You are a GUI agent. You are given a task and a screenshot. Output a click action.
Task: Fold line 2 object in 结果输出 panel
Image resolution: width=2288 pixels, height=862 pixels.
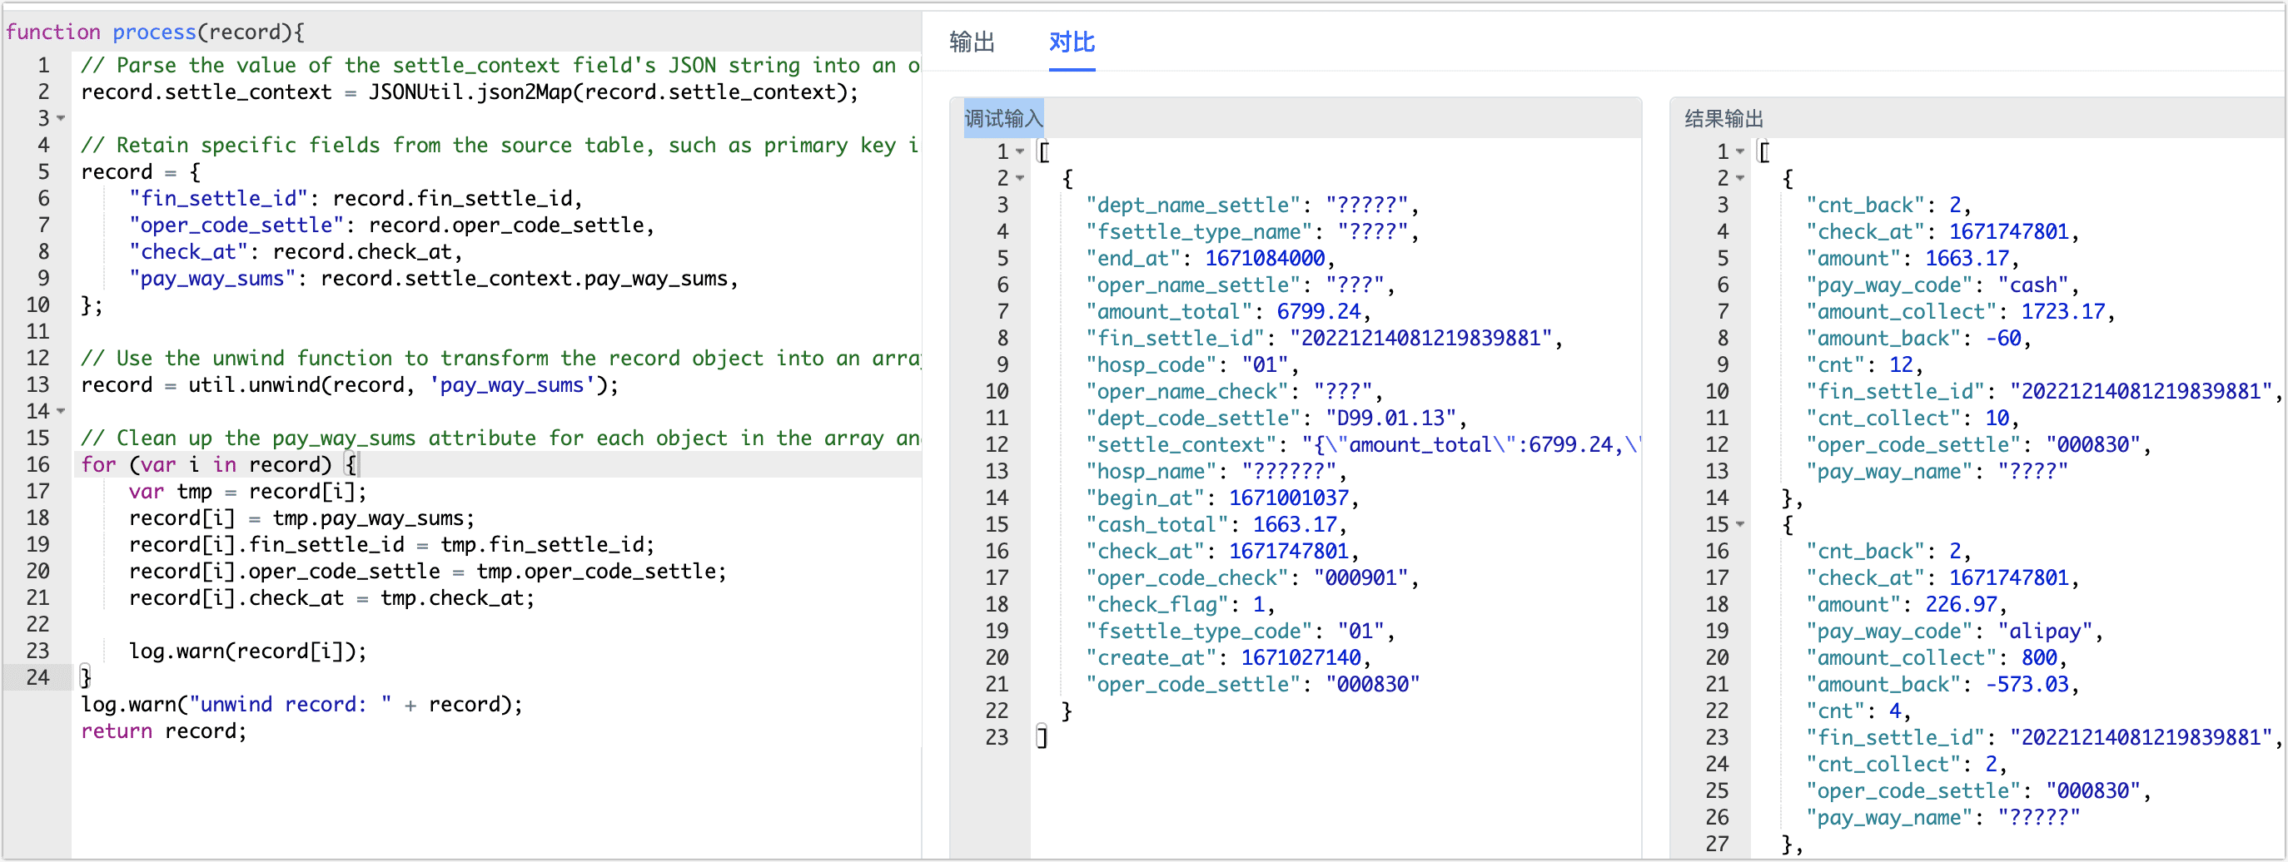[x=1740, y=178]
